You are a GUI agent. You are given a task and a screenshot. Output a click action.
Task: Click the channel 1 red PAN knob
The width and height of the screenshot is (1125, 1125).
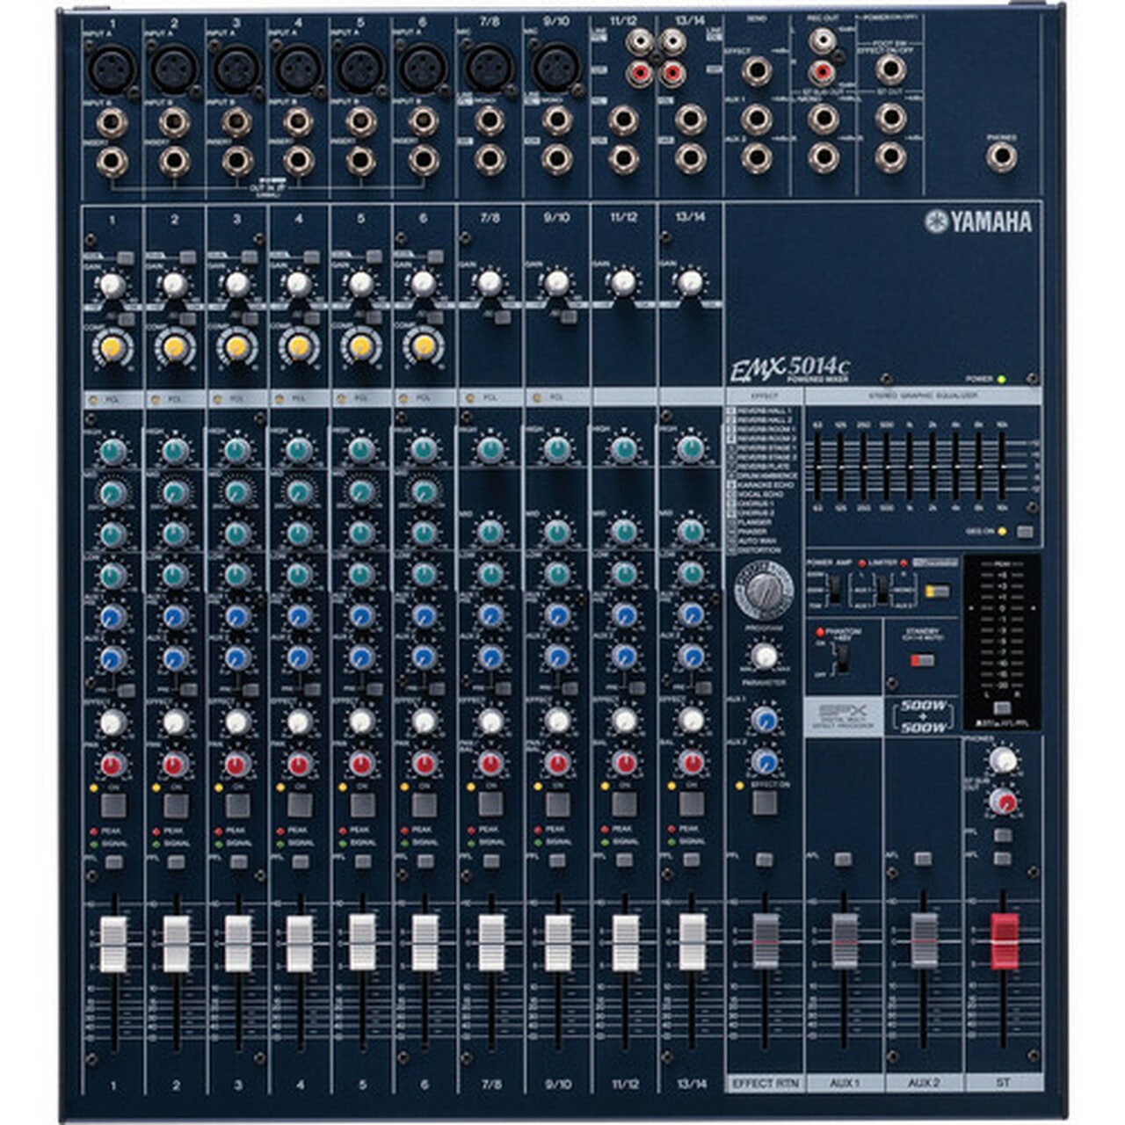coord(111,765)
